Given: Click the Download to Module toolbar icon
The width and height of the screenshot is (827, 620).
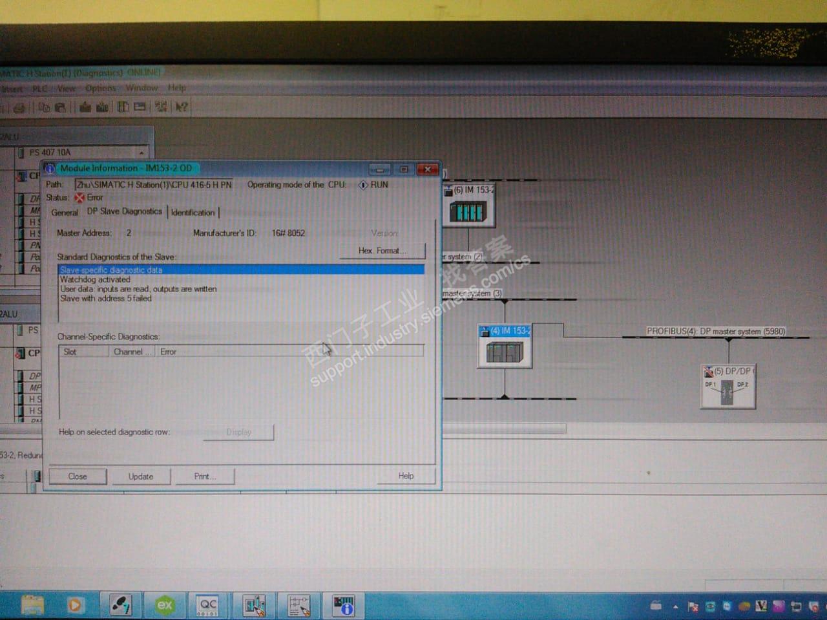Looking at the screenshot, I should pyautogui.click(x=85, y=107).
